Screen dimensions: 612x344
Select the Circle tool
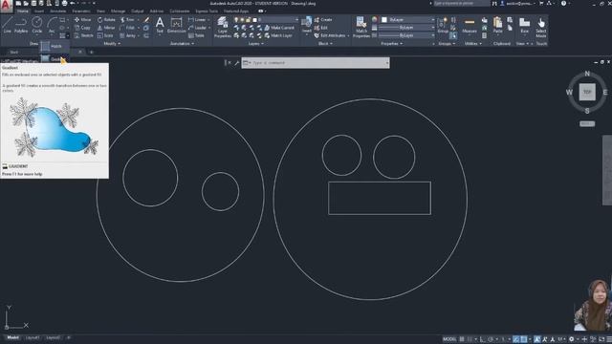36,25
